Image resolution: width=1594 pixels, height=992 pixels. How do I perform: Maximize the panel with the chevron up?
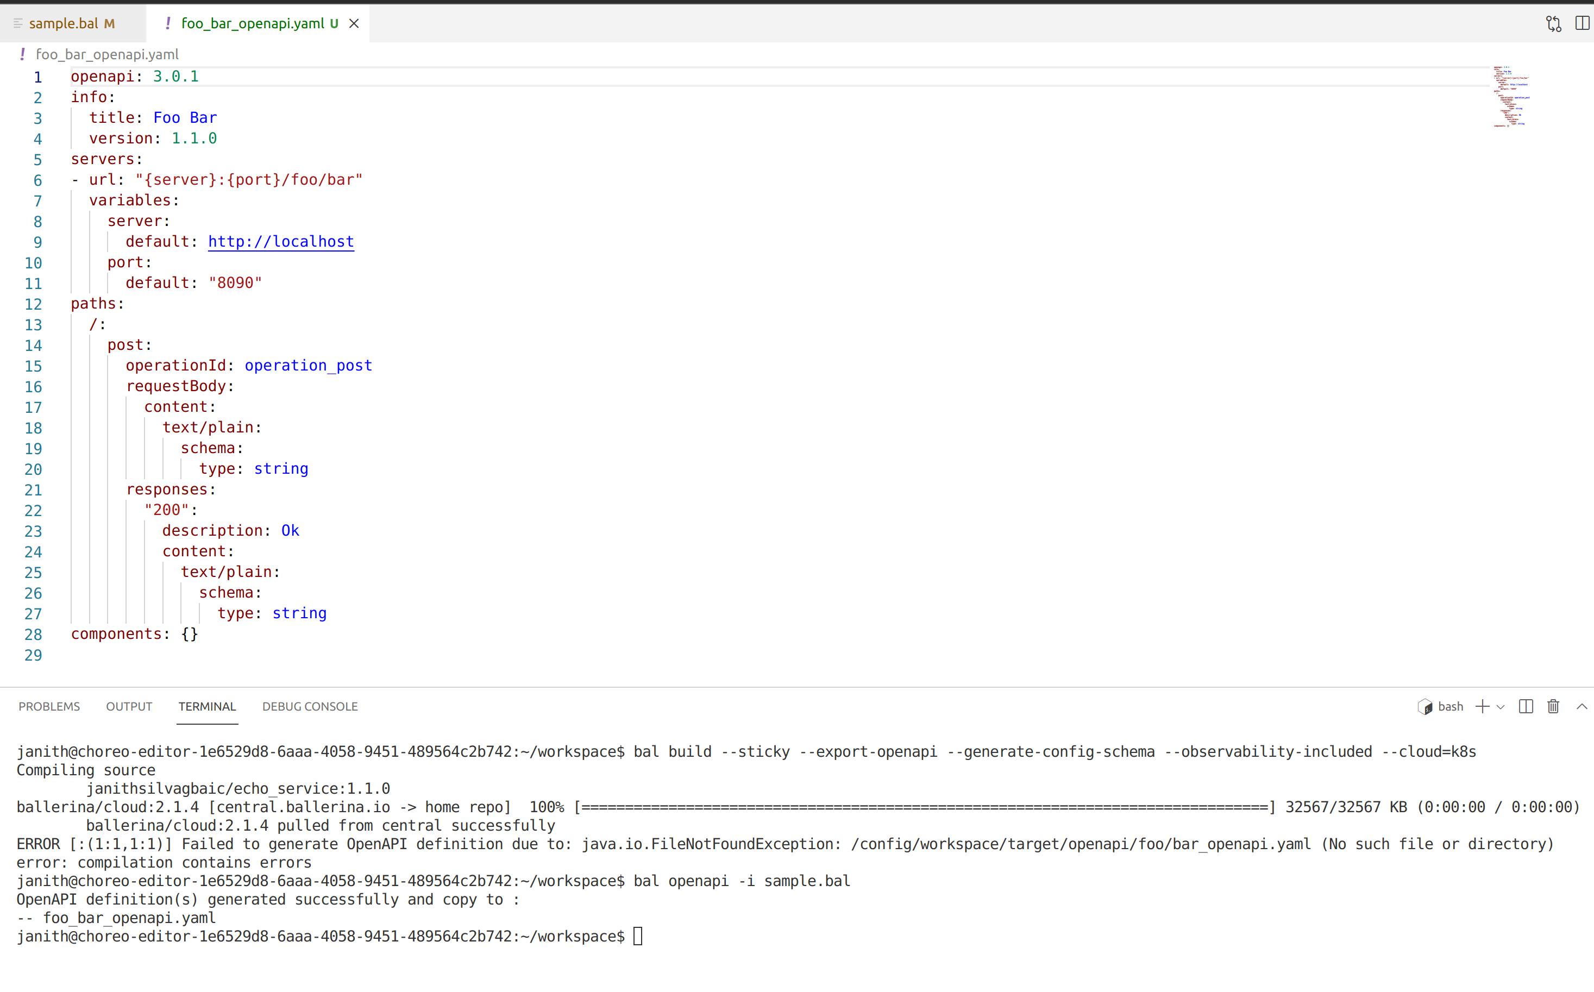[x=1582, y=707]
